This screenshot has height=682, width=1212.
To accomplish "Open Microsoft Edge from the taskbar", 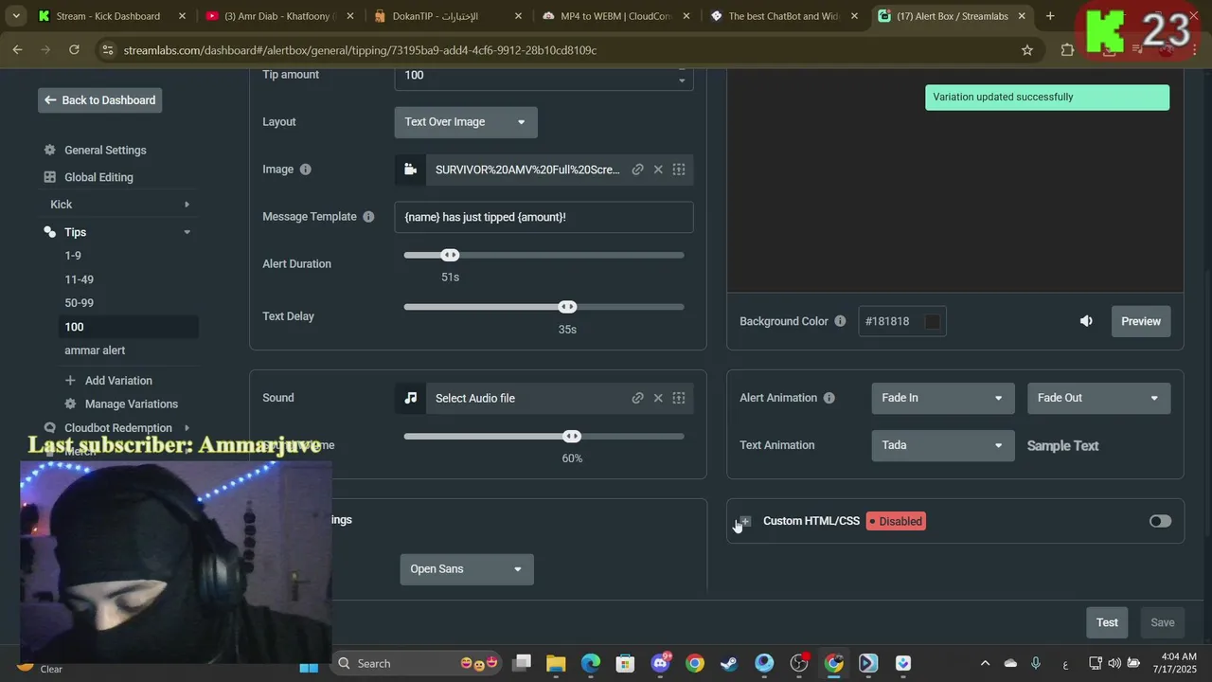I will 591,663.
